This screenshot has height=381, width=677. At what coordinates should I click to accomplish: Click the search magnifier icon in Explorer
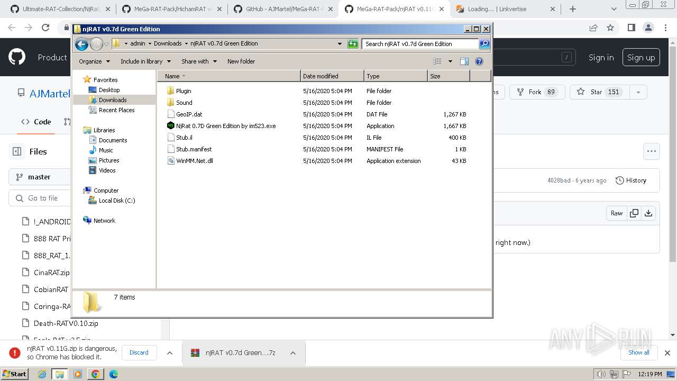point(484,44)
